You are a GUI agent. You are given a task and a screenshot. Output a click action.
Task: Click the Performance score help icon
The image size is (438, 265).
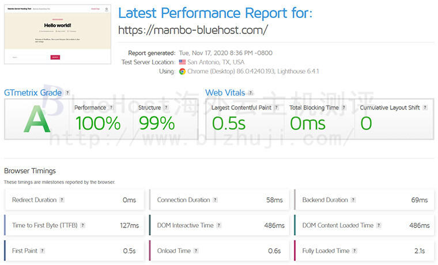(x=111, y=108)
